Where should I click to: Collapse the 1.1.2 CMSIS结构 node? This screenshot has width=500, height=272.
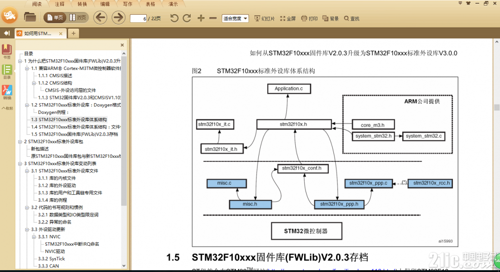point(34,83)
